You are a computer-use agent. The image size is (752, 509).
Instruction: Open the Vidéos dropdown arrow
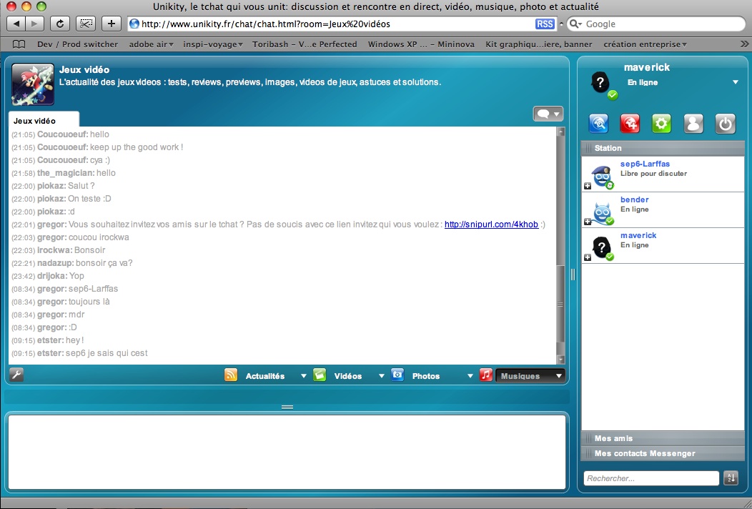click(381, 376)
